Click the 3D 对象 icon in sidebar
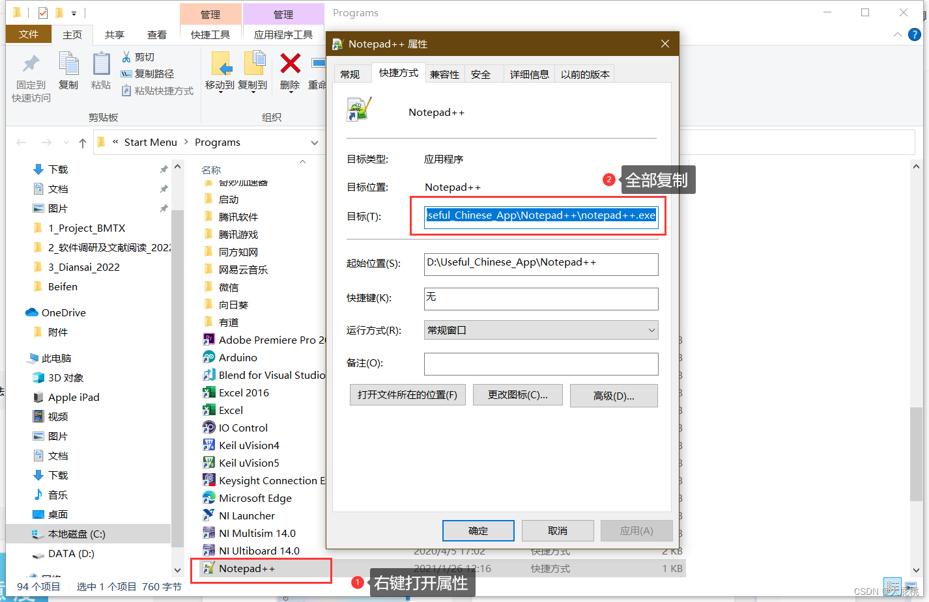Screen dimensions: 929x602 point(38,377)
